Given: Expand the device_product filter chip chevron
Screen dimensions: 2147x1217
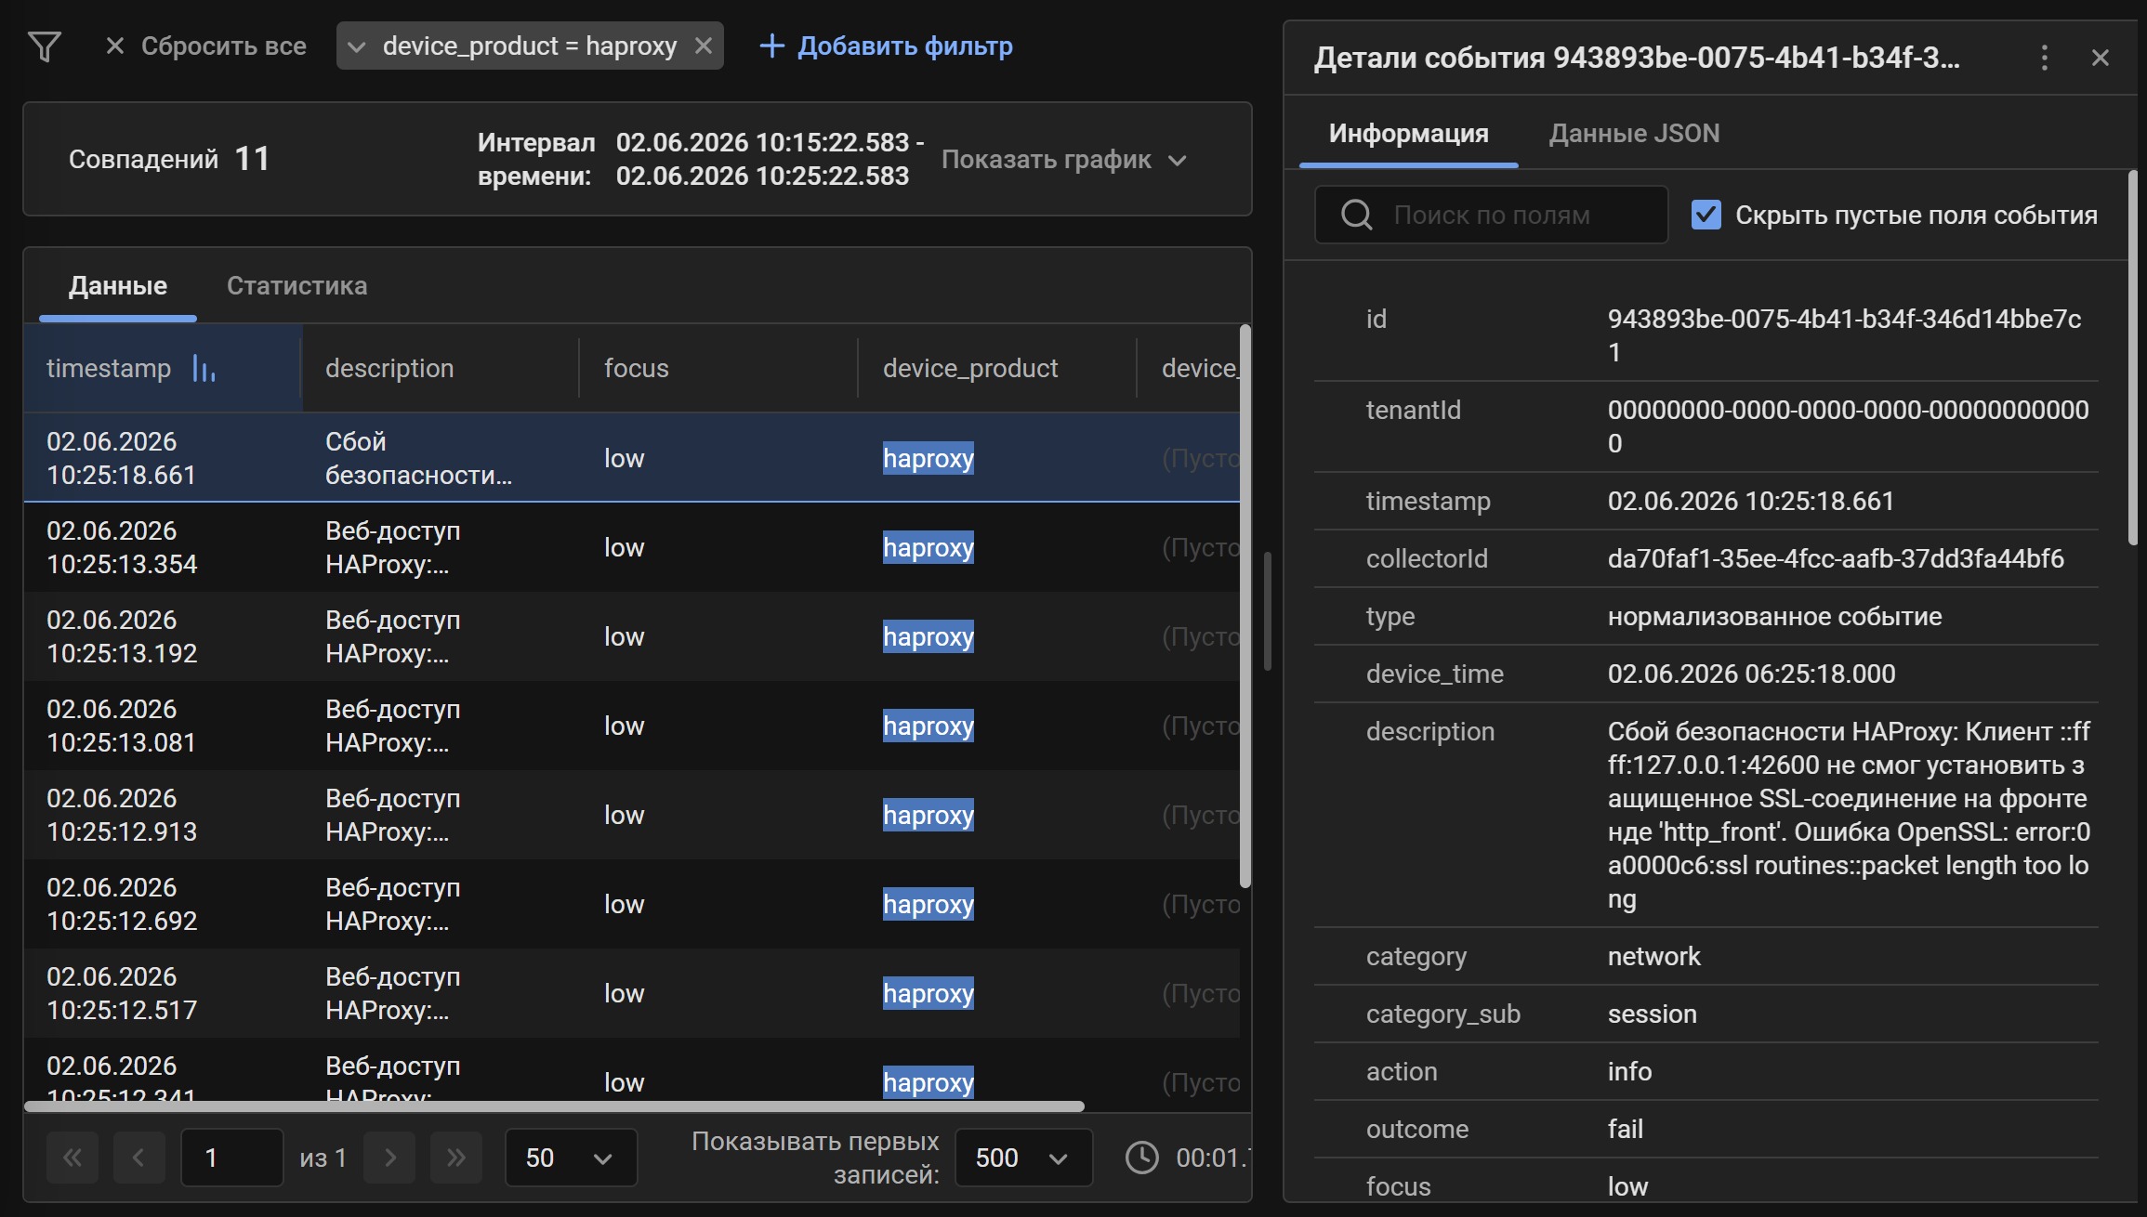Looking at the screenshot, I should [356, 46].
